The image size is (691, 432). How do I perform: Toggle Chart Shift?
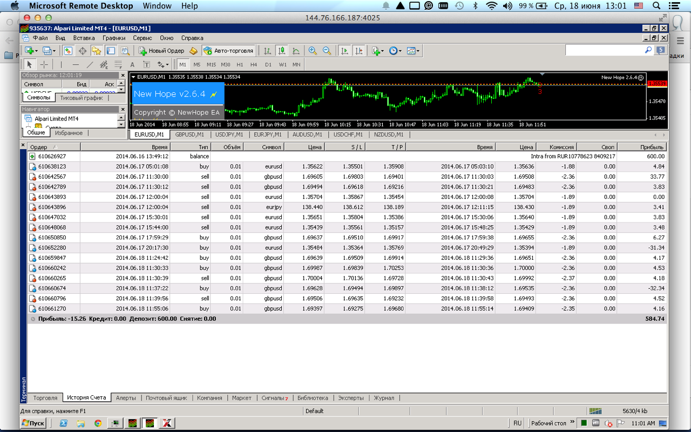pyautogui.click(x=358, y=51)
